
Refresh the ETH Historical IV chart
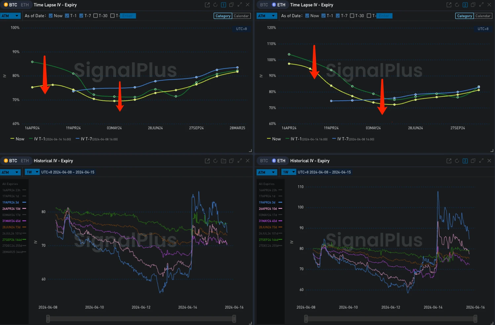click(x=457, y=161)
